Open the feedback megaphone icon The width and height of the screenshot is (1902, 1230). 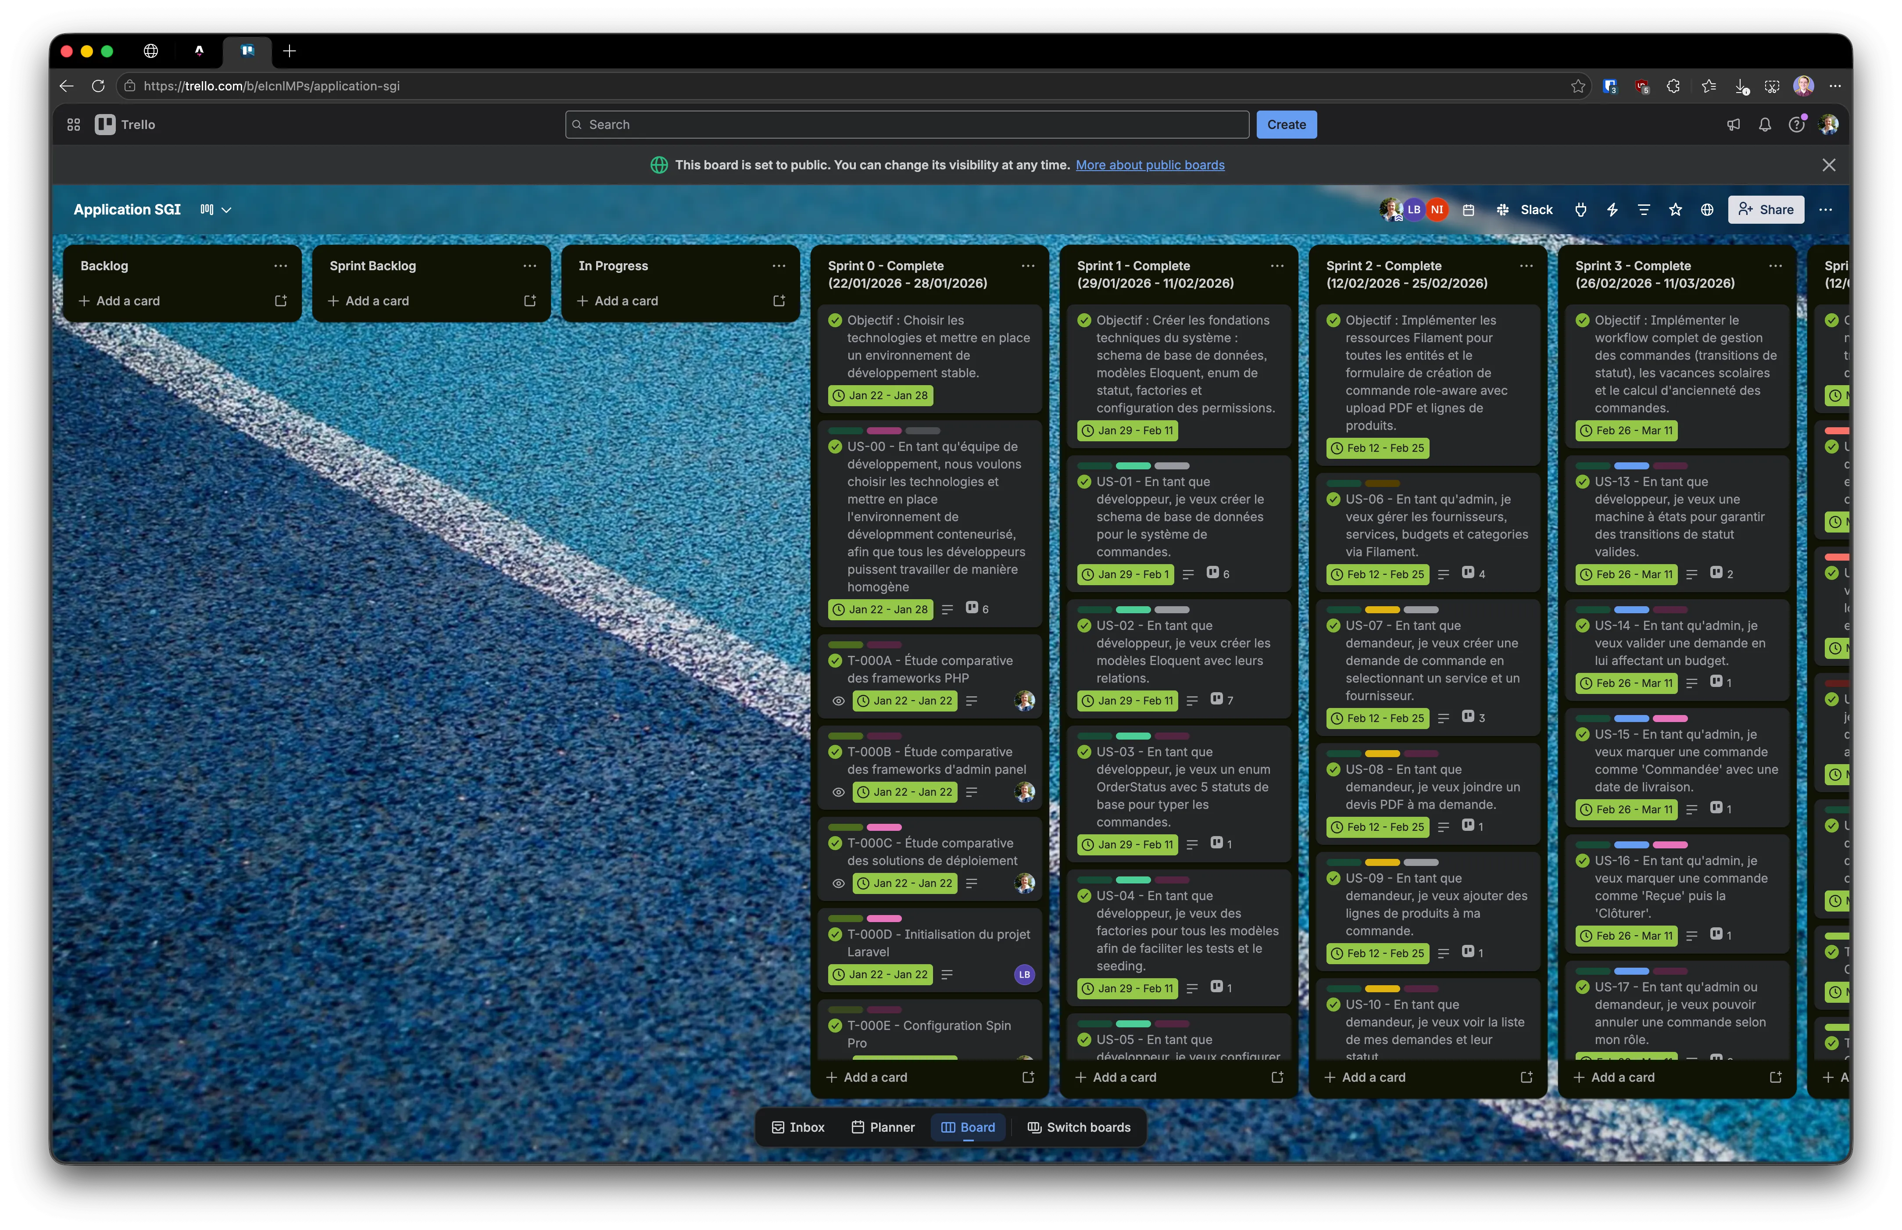[x=1734, y=125]
